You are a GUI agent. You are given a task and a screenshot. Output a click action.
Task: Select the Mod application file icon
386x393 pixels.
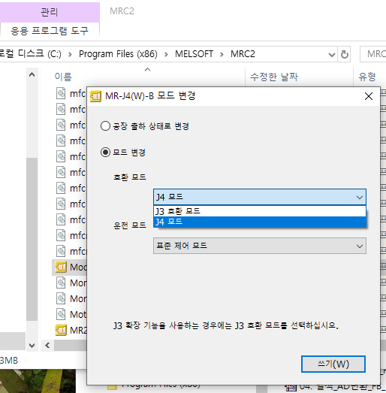click(x=61, y=267)
